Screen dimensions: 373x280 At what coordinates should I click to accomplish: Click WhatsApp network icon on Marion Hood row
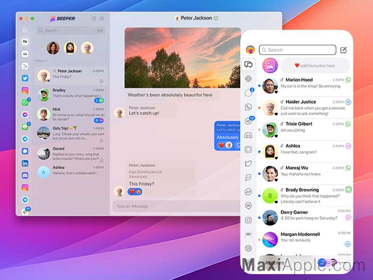348,80
